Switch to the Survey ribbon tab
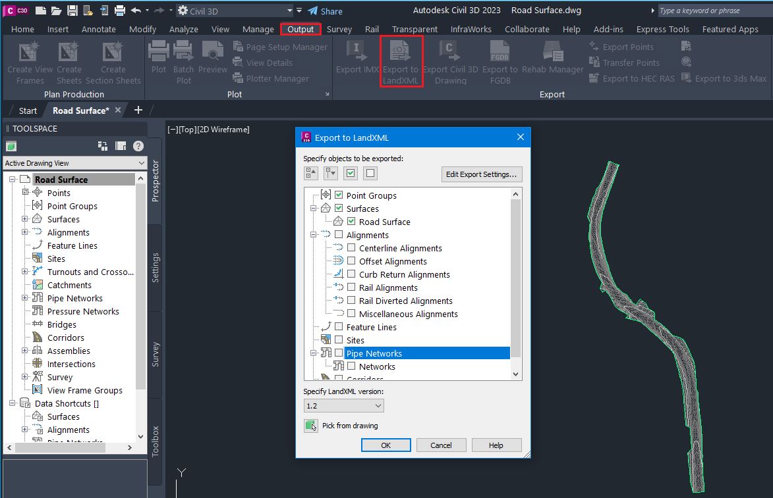Viewport: 773px width, 498px height. pyautogui.click(x=339, y=29)
